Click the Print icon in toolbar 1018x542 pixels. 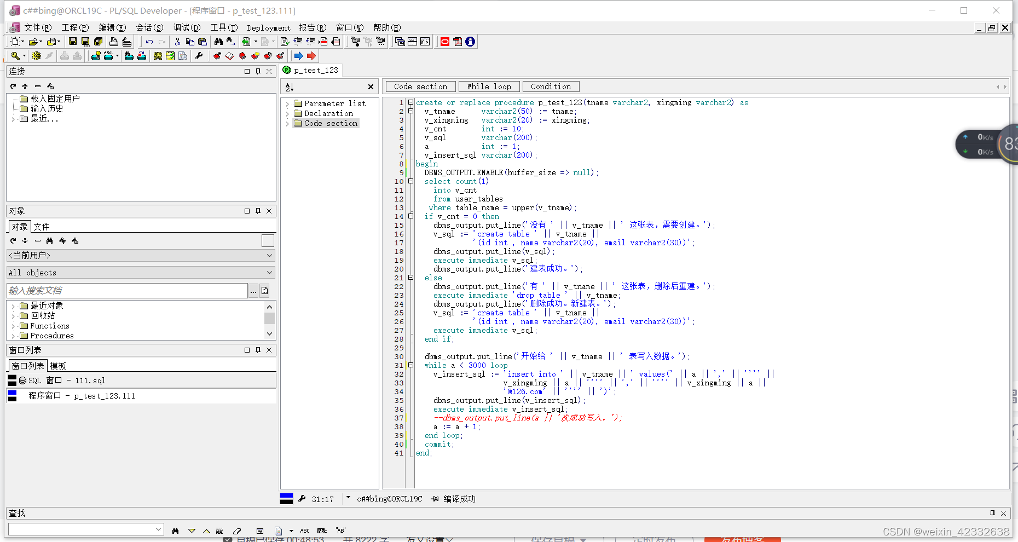(x=114, y=42)
